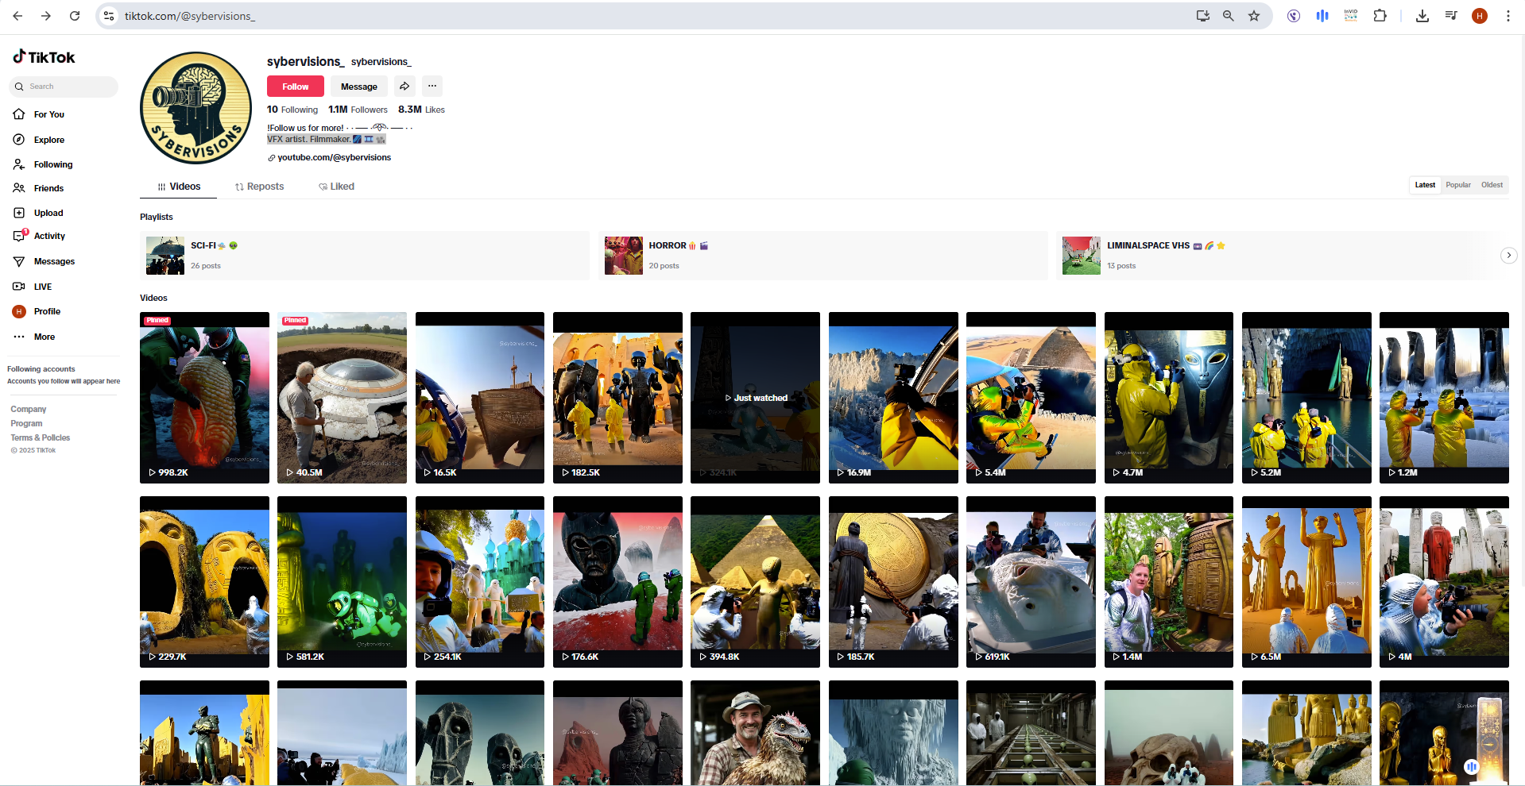Sort videos by Popular
Image resolution: width=1525 pixels, height=786 pixels.
tap(1457, 185)
